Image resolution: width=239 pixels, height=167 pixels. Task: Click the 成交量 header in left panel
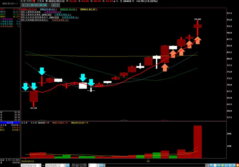tap(10, 123)
